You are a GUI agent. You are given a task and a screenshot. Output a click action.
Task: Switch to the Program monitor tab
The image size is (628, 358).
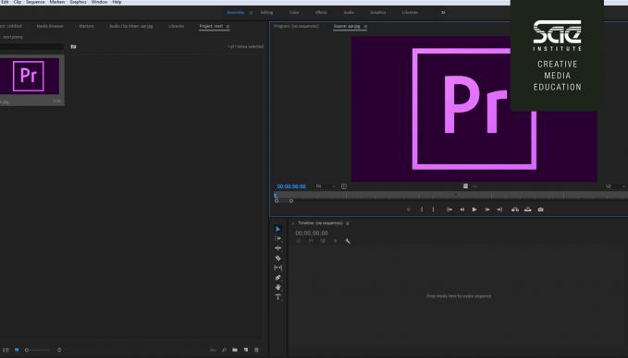pos(296,26)
